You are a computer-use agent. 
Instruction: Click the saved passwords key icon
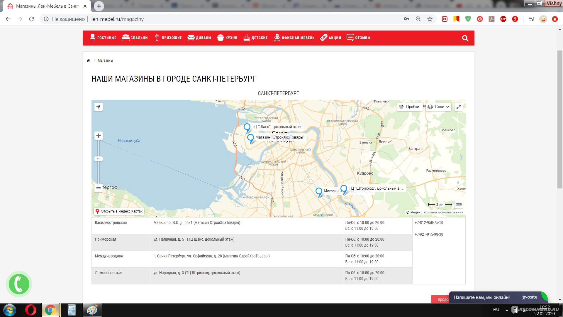pos(406,19)
